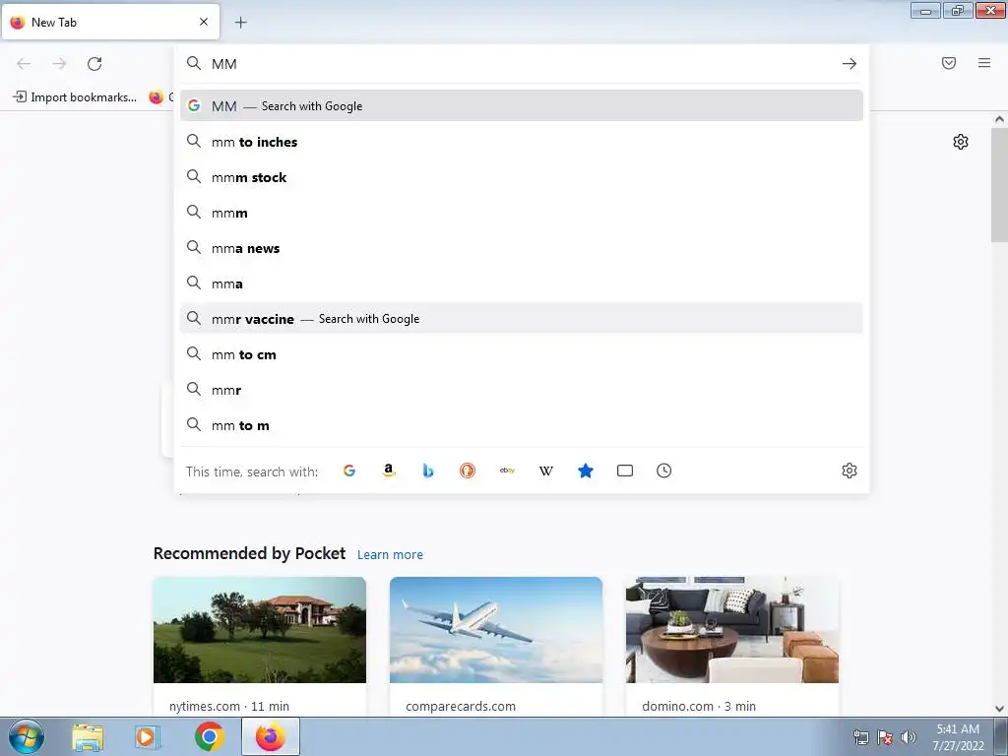Click the page vertical scrollbar thumb

(x=999, y=184)
